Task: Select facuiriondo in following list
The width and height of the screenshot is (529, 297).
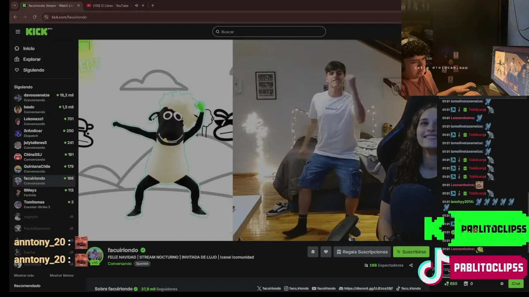Action: click(44, 181)
